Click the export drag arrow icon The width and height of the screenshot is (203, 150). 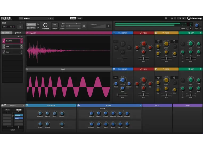(190, 29)
